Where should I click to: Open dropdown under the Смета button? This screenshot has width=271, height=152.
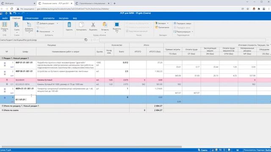point(17,33)
